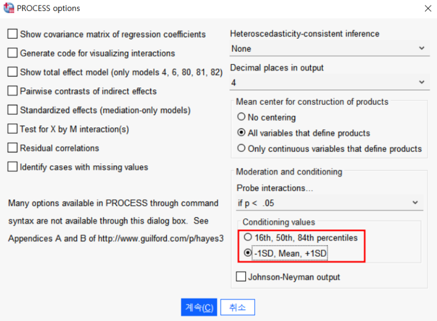Select only continuous variables that define products

(x=241, y=148)
